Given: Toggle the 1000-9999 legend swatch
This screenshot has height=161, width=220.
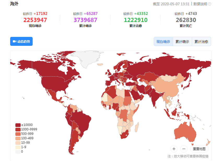Looking at the screenshot, I should point(18,129).
